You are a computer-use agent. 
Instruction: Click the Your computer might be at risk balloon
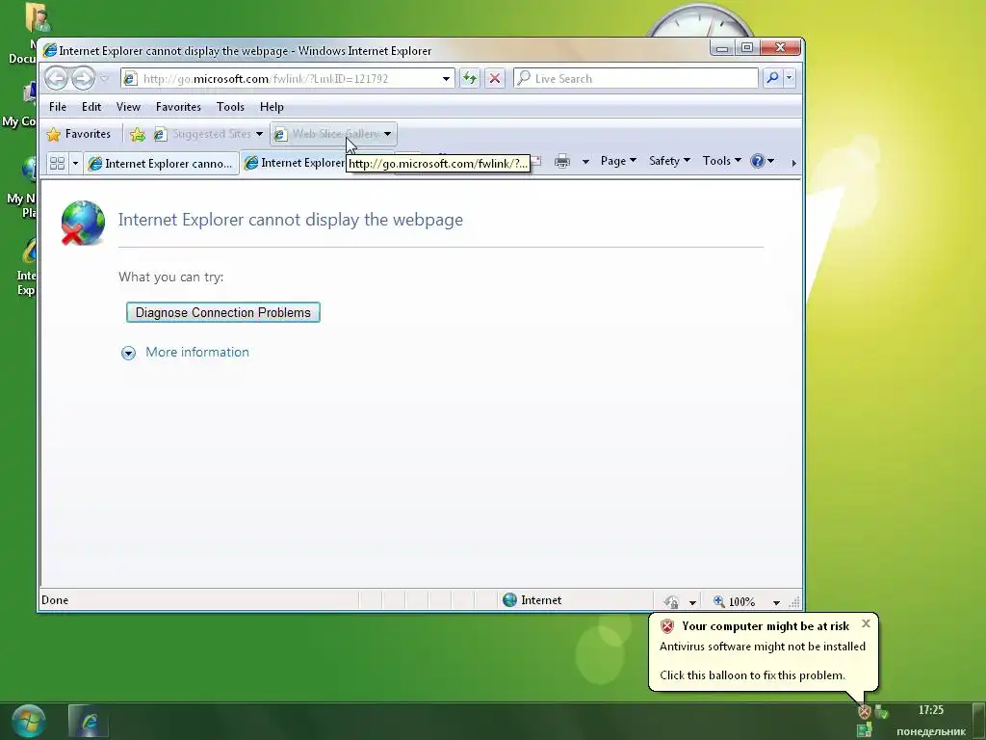coord(763,651)
